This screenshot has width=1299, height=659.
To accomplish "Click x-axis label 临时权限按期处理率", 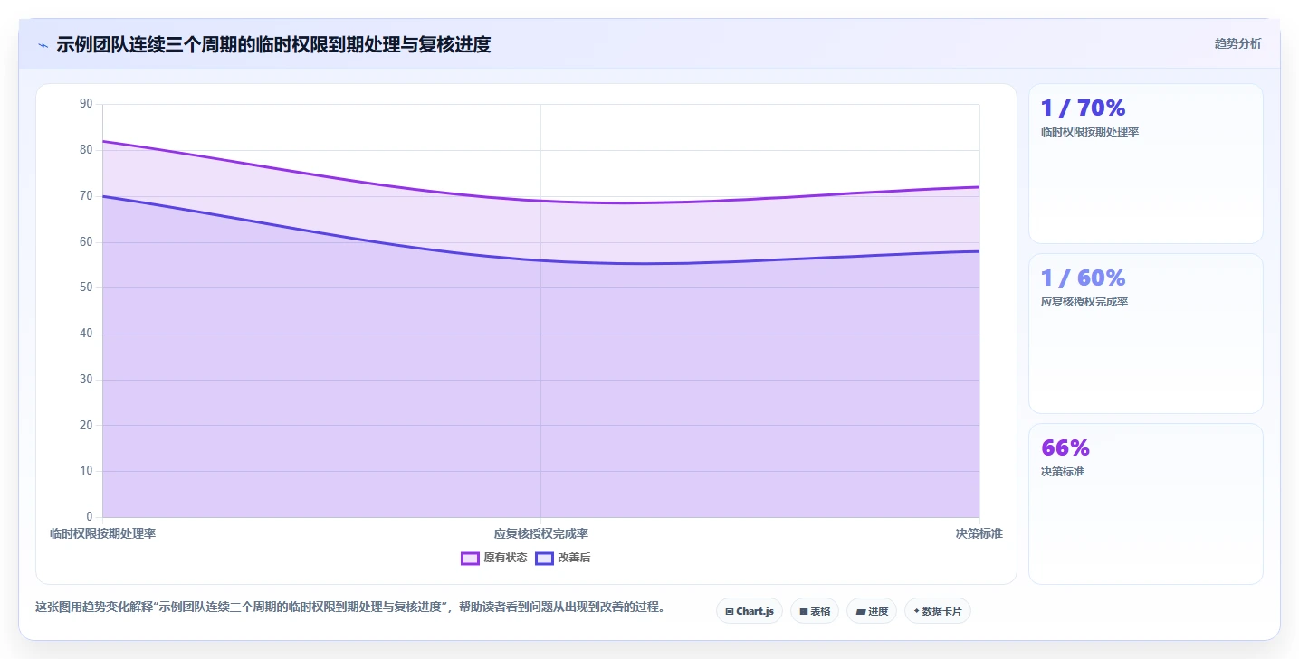I will tap(102, 533).
